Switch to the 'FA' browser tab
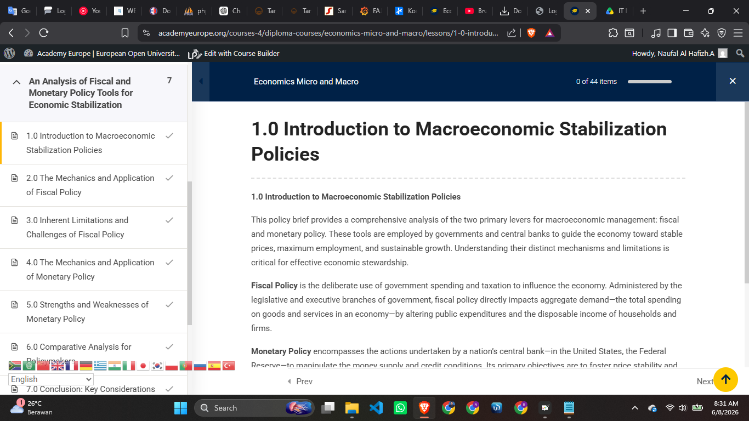 pos(370,11)
